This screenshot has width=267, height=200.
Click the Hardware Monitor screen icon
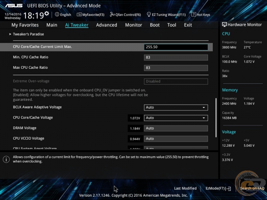(224, 25)
